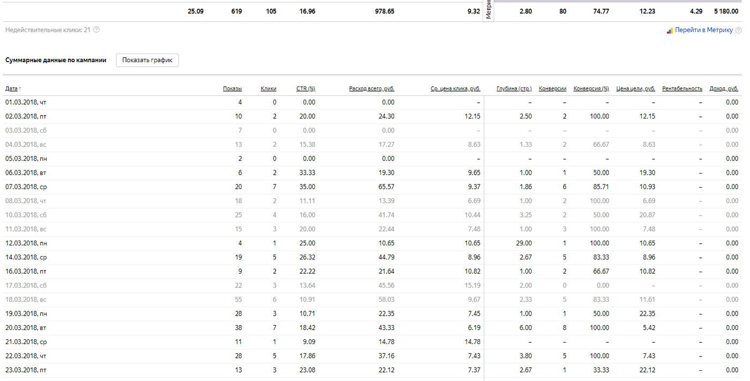Viewport: 750px width, 381px height.
Task: Click the vertical 'Метрика' tab
Action: (488, 11)
